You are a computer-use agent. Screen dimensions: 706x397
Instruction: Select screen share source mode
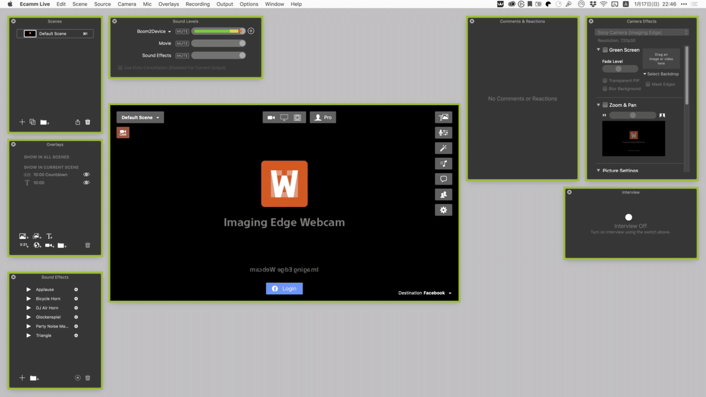(x=284, y=118)
